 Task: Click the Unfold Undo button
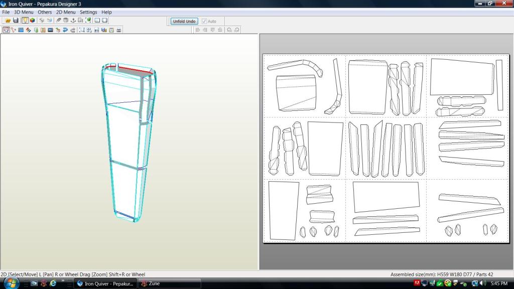[x=184, y=21]
